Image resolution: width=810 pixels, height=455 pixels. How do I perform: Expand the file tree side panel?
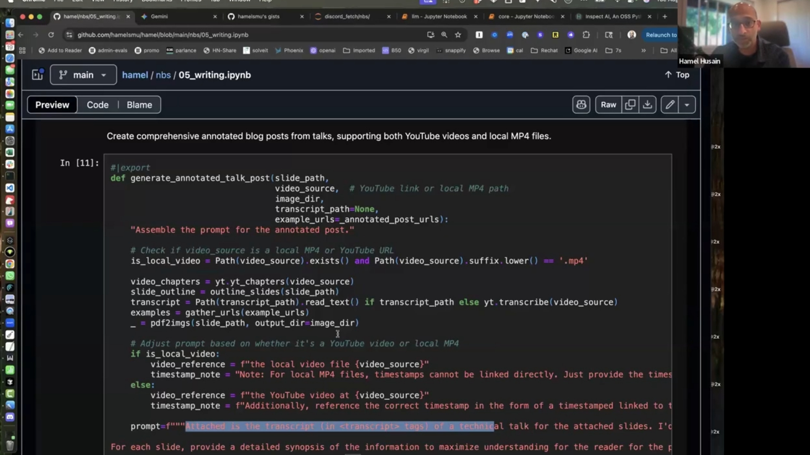pyautogui.click(x=37, y=75)
